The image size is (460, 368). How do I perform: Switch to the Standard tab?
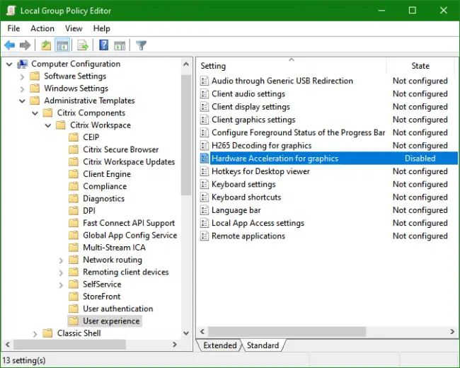[263, 345]
